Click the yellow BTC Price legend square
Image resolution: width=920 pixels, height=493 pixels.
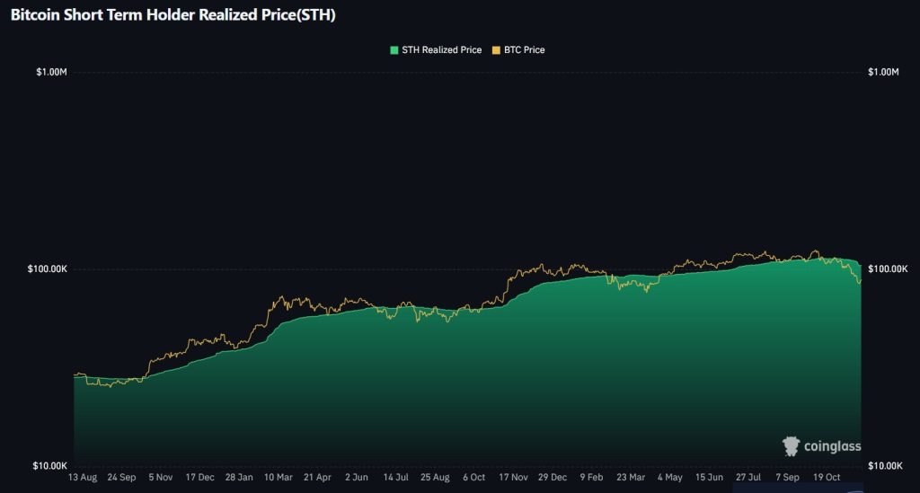click(x=495, y=50)
